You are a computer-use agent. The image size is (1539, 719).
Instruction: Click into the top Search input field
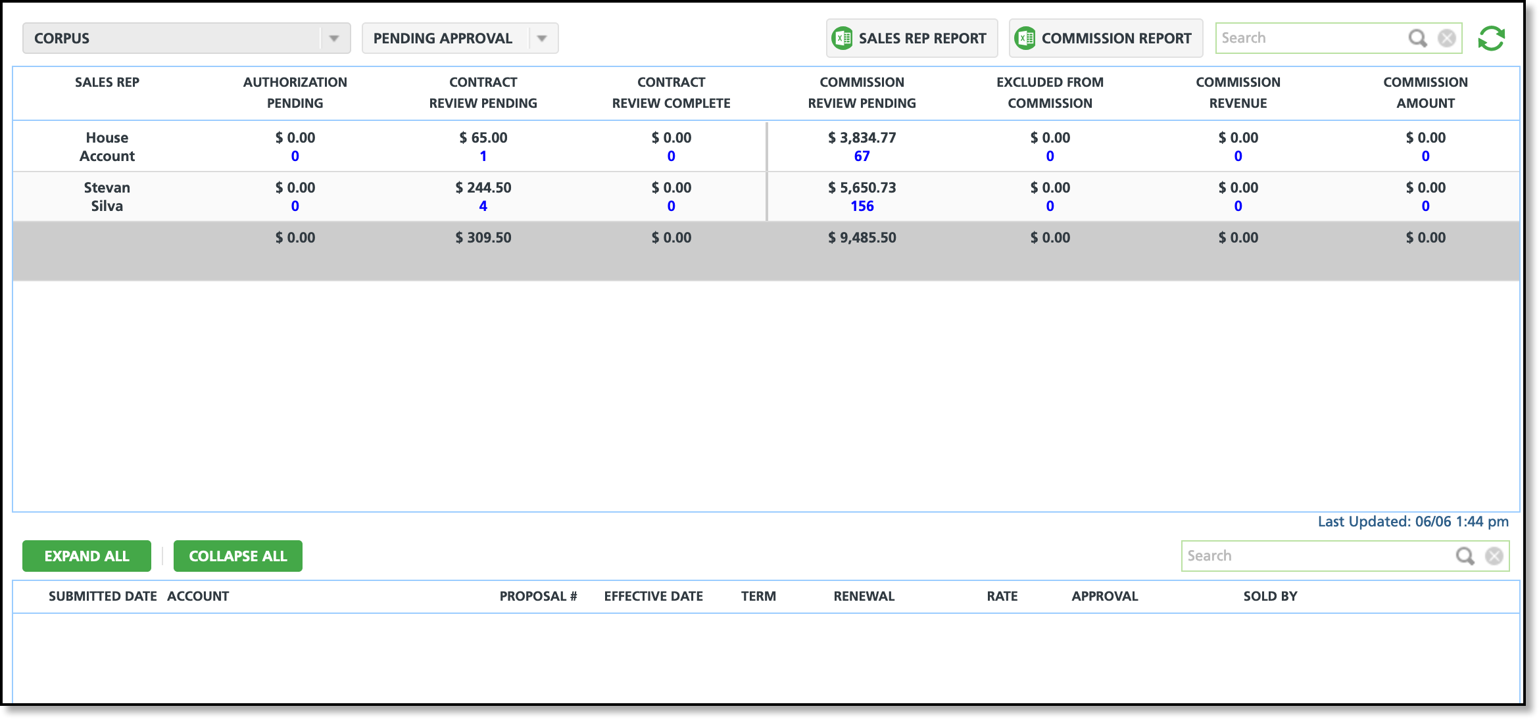[1309, 38]
